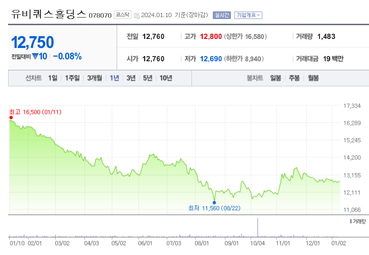Click the high price 12,800 value

click(211, 37)
